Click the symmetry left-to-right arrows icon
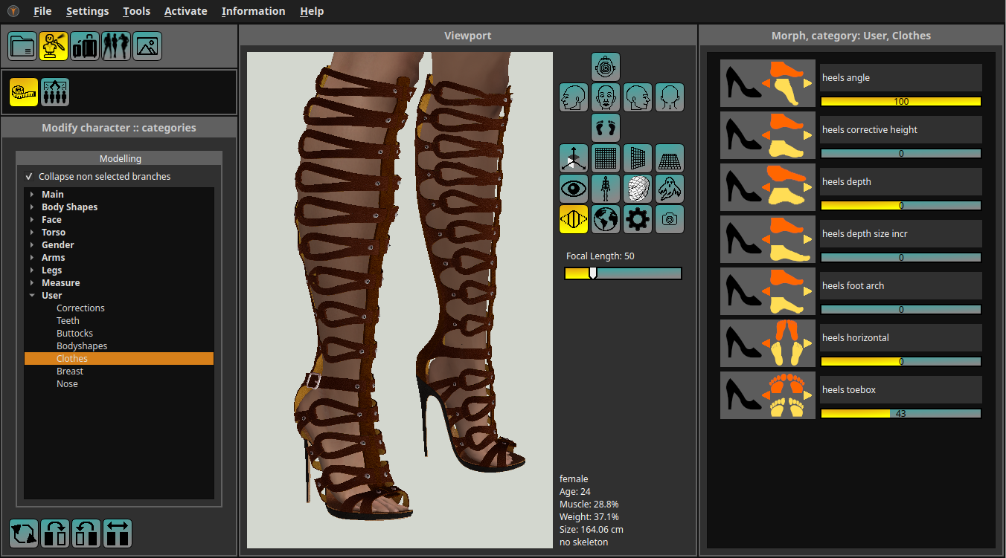The height and width of the screenshot is (558, 1006). [118, 533]
